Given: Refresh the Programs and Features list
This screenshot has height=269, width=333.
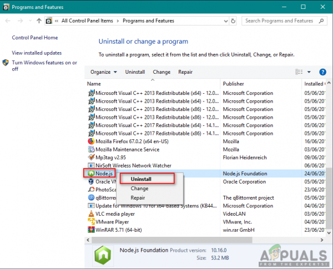Looking at the screenshot, I should coord(233,21).
